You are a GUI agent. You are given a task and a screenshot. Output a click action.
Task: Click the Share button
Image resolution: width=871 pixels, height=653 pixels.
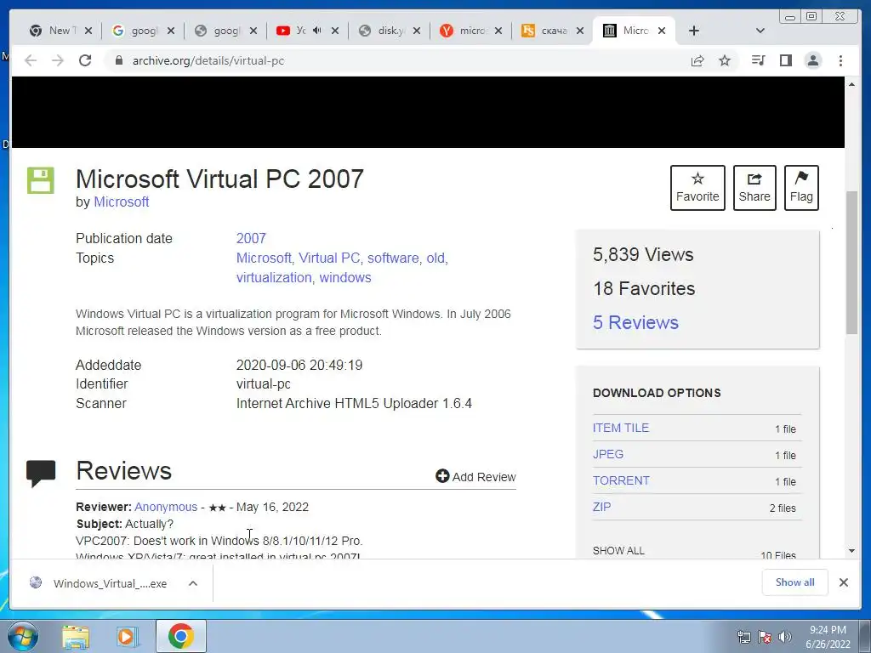tap(754, 188)
